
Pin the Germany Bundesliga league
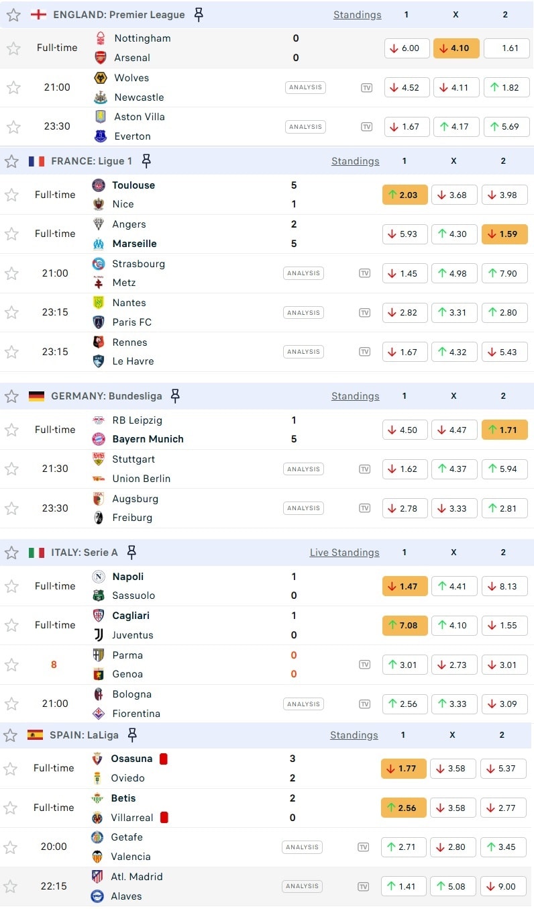coord(175,396)
